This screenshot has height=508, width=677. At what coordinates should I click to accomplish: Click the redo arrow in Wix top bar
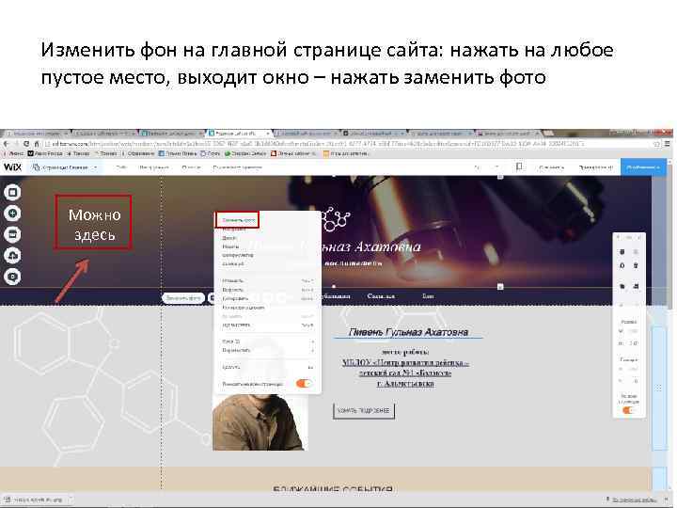pyautogui.click(x=496, y=167)
